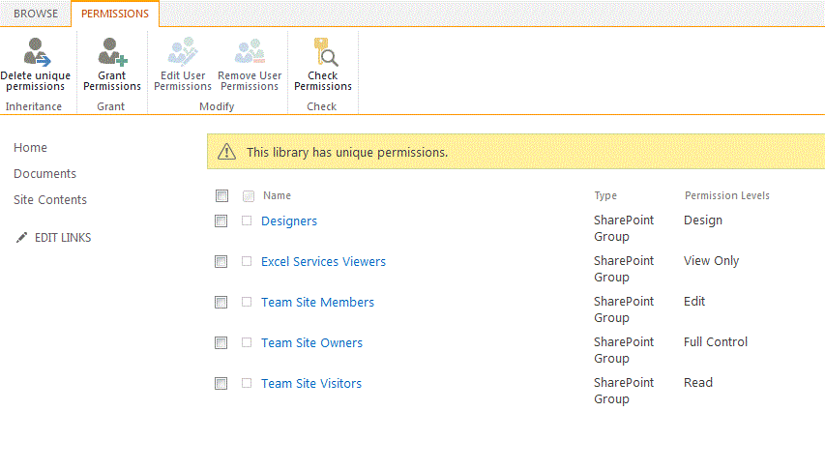Viewport: 825px width, 470px height.
Task: Check the box for Designers group
Action: (221, 220)
